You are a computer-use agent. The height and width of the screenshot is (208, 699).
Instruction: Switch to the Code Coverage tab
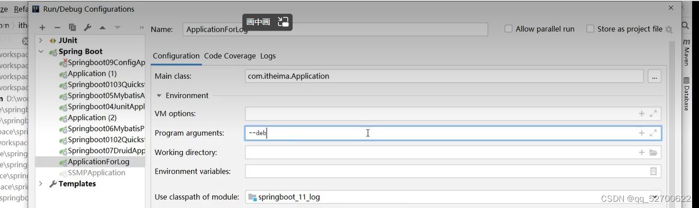[x=230, y=56]
